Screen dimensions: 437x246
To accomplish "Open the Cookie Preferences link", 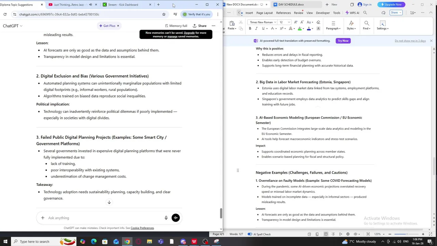I will coord(142,228).
